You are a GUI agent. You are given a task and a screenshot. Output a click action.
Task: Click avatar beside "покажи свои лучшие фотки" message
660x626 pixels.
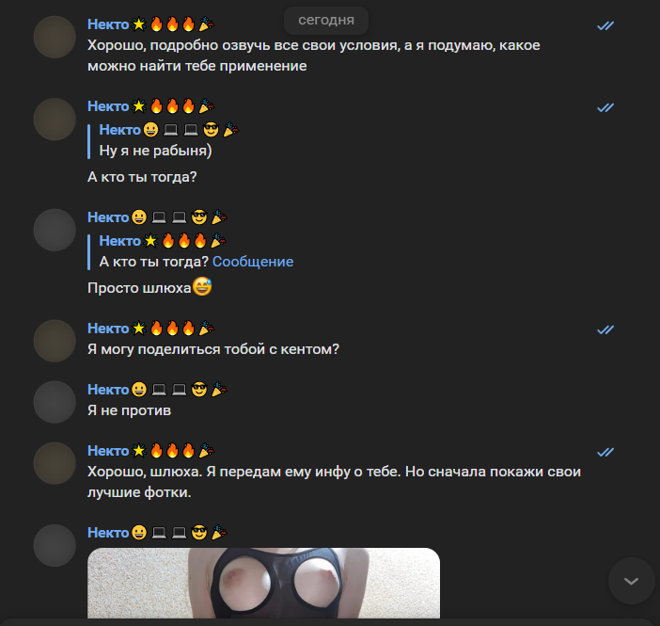coord(55,463)
